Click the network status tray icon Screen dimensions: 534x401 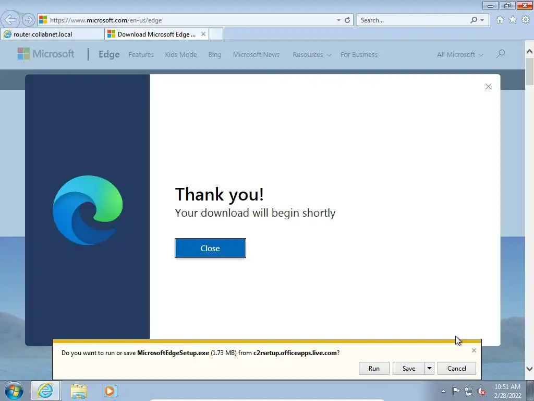coord(469,392)
